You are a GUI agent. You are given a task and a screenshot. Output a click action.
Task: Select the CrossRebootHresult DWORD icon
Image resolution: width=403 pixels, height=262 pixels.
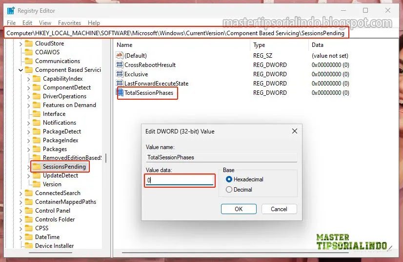[120, 65]
